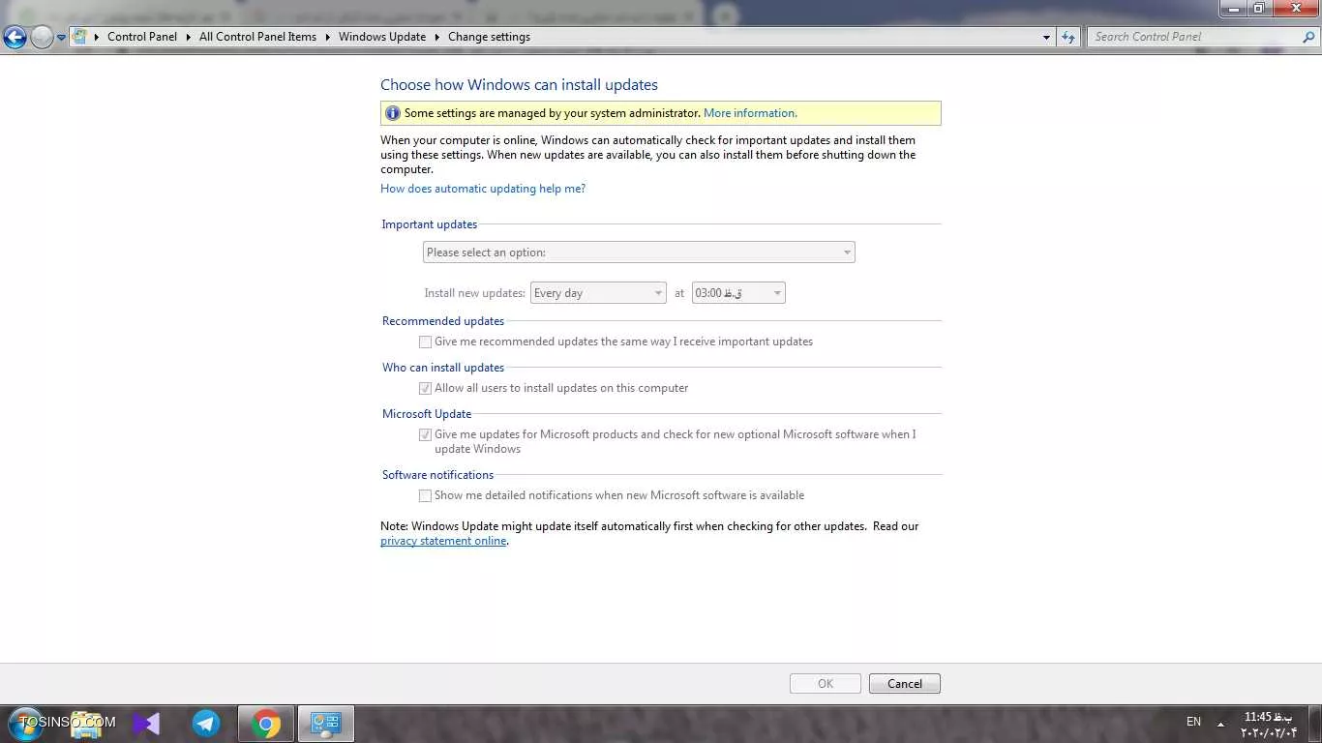Image resolution: width=1322 pixels, height=743 pixels.
Task: Open Google Chrome from the taskbar
Action: point(266,724)
